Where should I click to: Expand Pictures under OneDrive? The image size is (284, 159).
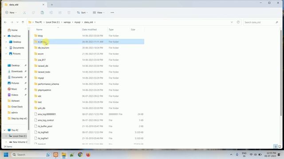pyautogui.click(x=6, y=54)
